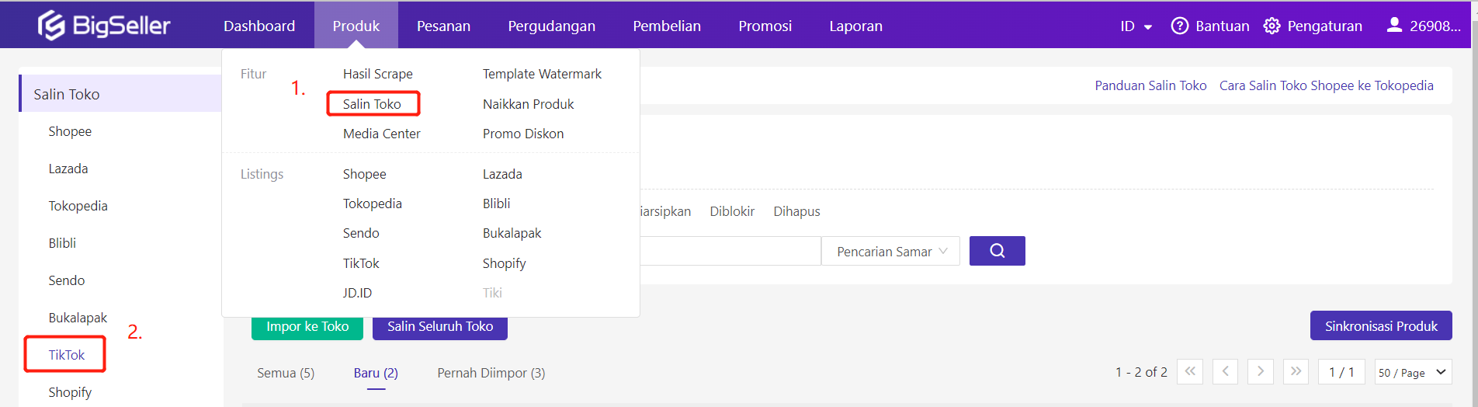Viewport: 1478px width, 407px height.
Task: Select Shopee in left sidebar
Action: tap(70, 131)
